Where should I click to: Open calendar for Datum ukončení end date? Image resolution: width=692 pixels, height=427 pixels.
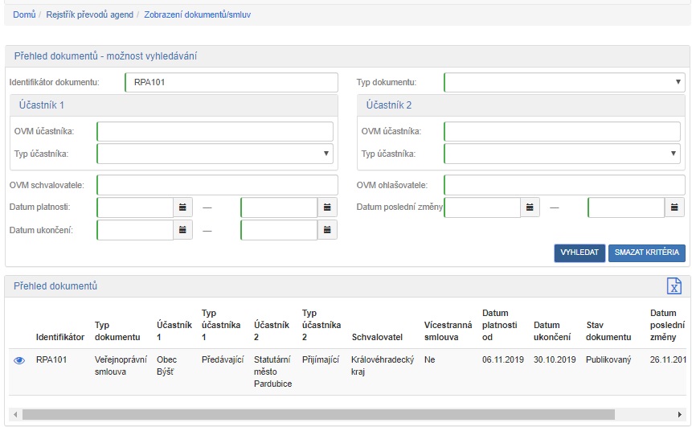click(x=327, y=230)
